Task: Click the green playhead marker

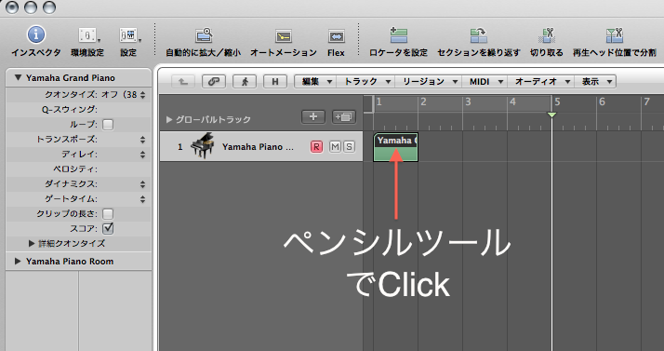Action: 551,115
